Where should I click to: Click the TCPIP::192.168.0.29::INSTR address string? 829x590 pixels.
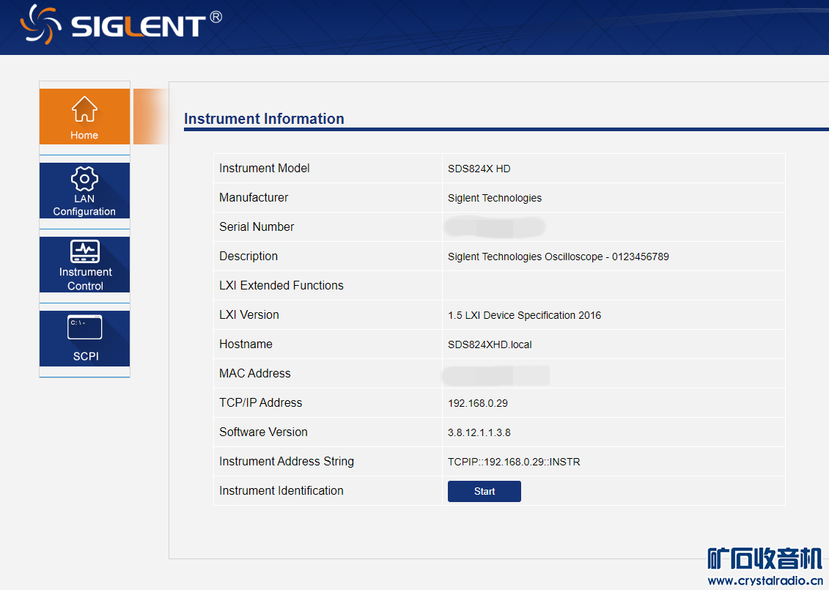514,462
